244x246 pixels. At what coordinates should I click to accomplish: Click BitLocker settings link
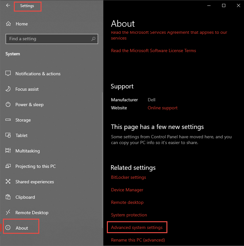128,177
